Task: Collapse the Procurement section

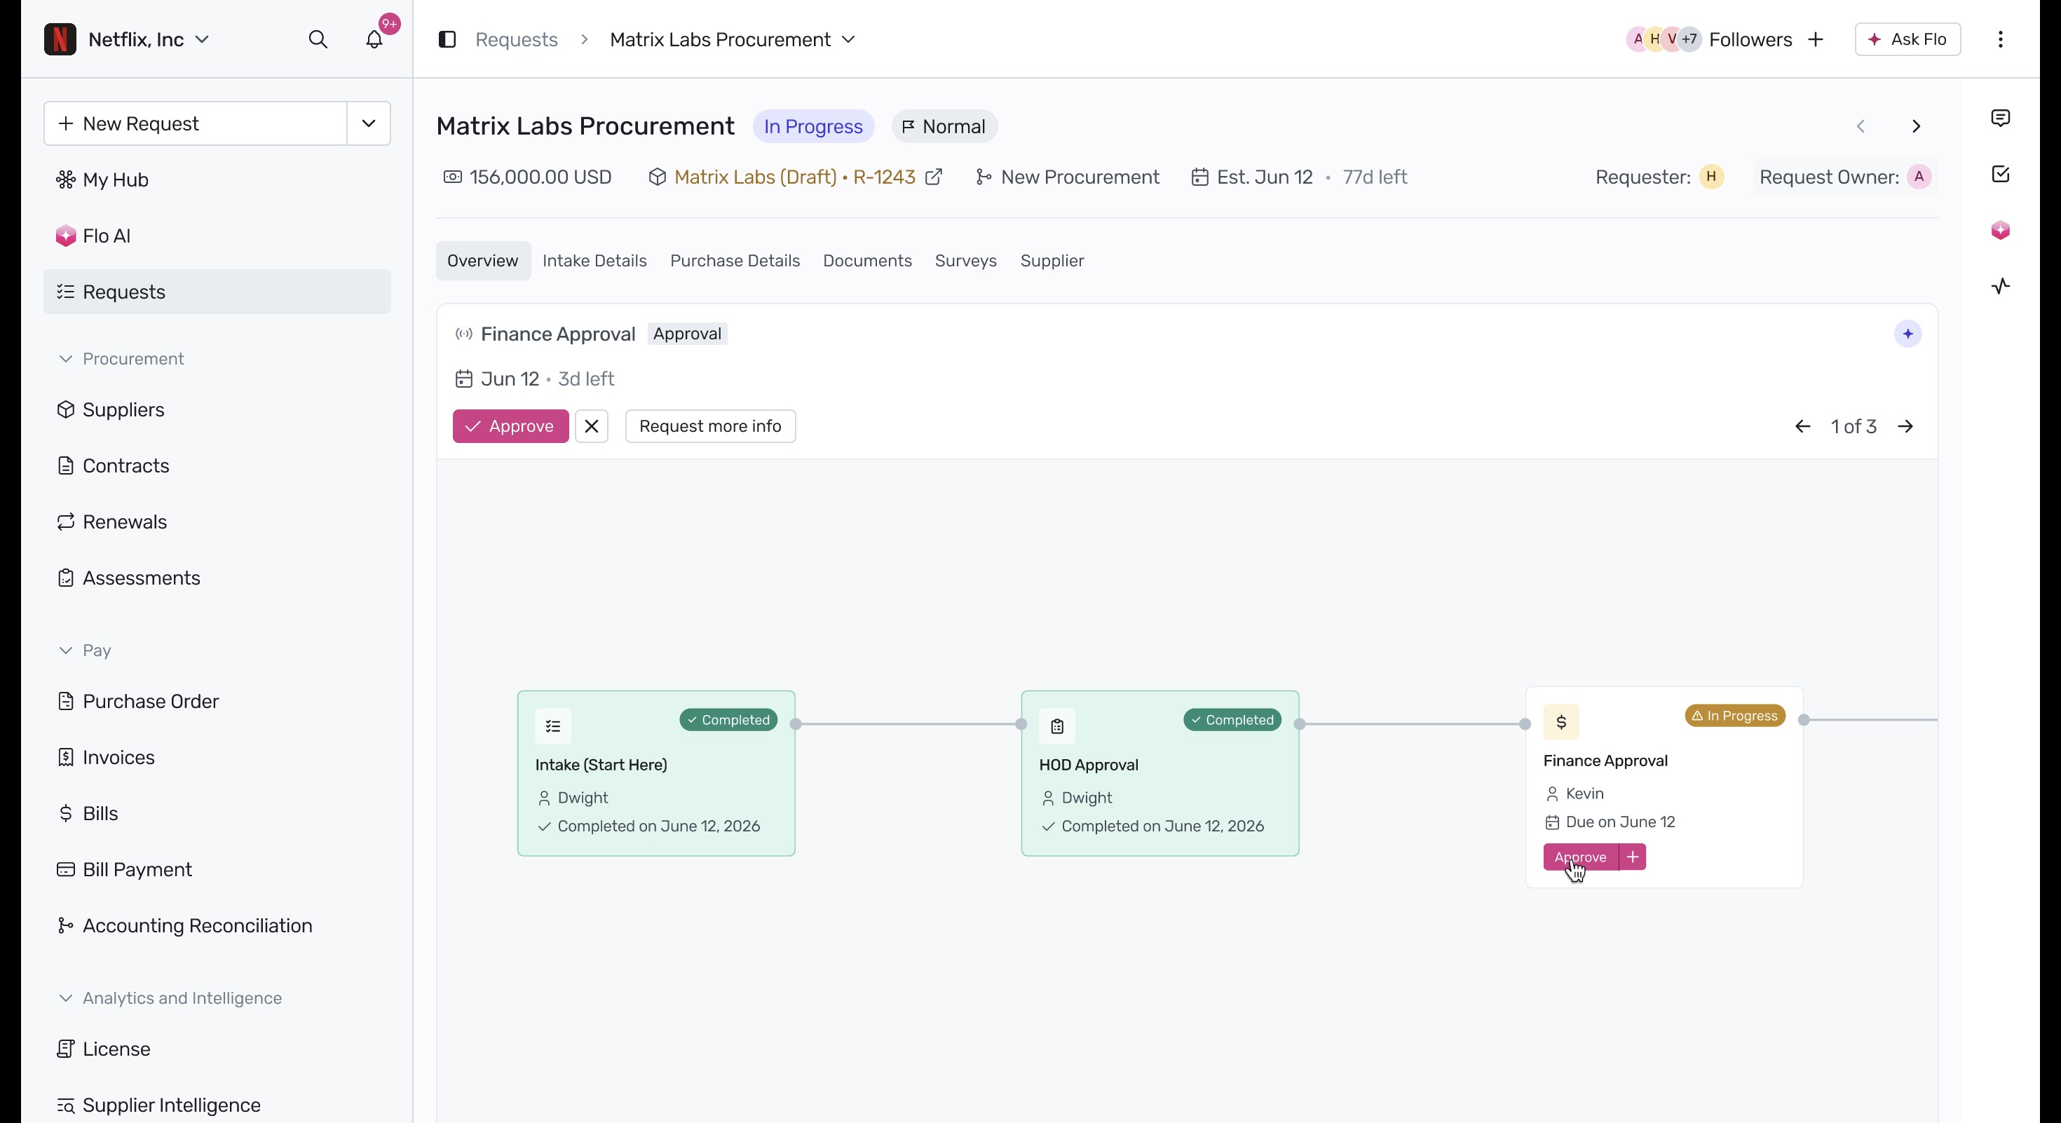Action: (x=121, y=358)
